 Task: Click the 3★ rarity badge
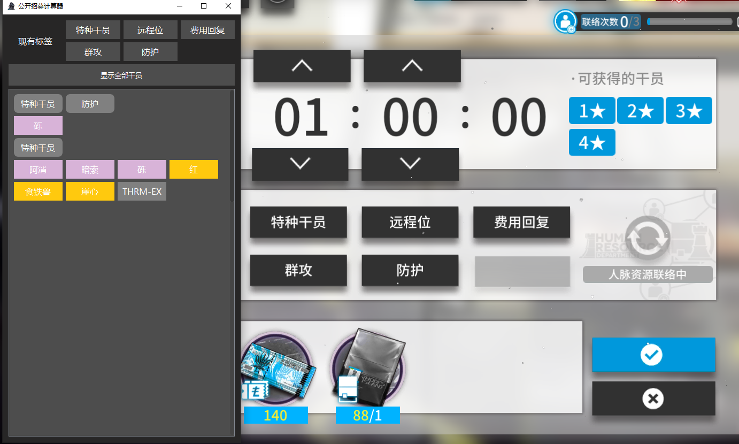(689, 111)
